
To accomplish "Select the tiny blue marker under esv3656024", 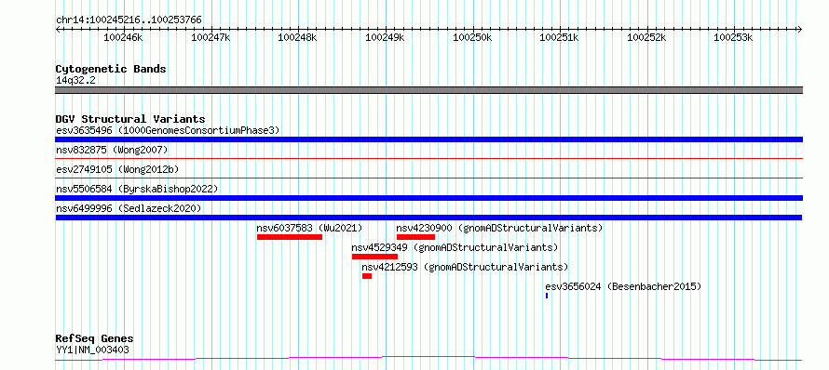I will click(547, 296).
